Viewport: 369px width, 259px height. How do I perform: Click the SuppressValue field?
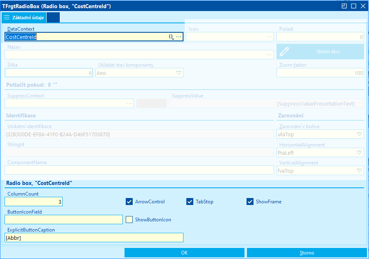pyautogui.click(x=267, y=104)
